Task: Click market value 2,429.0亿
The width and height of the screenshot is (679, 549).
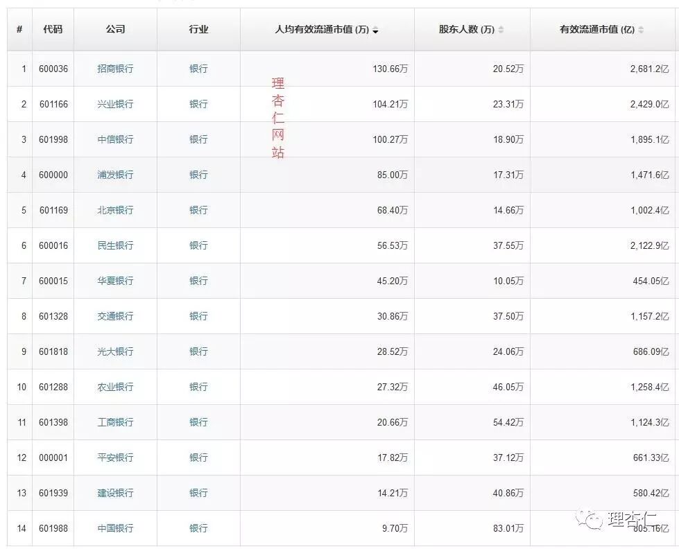Action: point(650,105)
